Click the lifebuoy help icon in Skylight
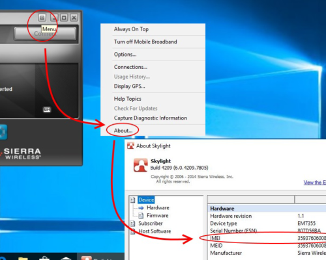 click(x=3, y=132)
